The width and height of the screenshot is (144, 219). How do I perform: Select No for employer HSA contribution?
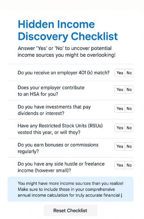coord(129,89)
